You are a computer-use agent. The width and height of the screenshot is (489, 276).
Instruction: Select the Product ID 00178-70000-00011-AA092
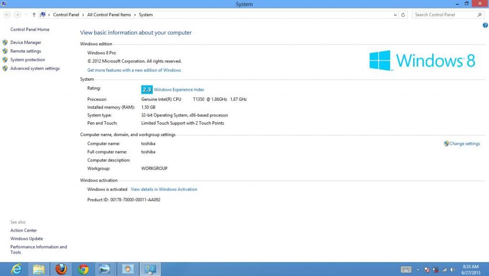(135, 200)
